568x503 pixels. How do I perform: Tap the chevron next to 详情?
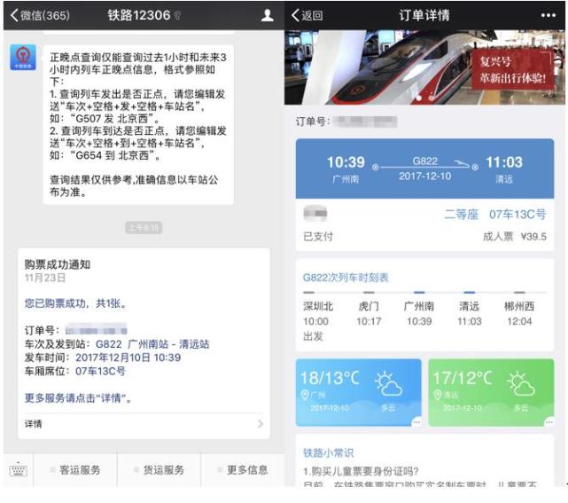click(261, 424)
